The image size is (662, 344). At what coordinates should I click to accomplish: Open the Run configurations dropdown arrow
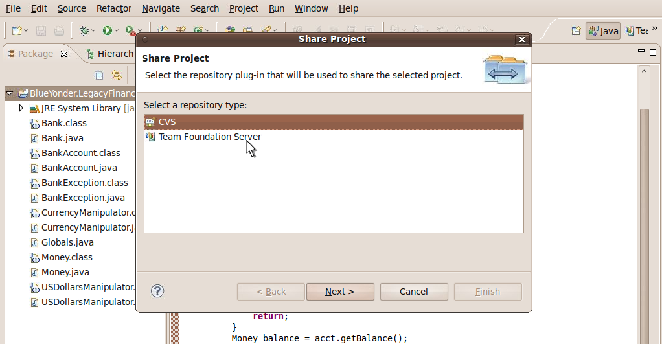(116, 31)
